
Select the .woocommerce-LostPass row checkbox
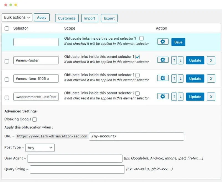point(7,98)
